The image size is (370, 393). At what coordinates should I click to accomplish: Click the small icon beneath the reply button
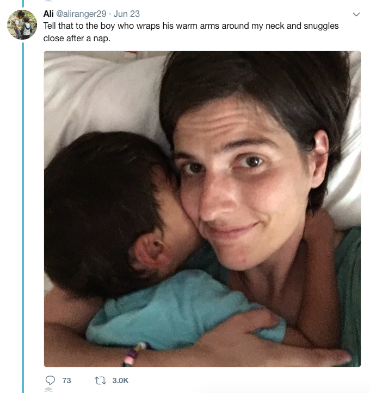(x=48, y=390)
